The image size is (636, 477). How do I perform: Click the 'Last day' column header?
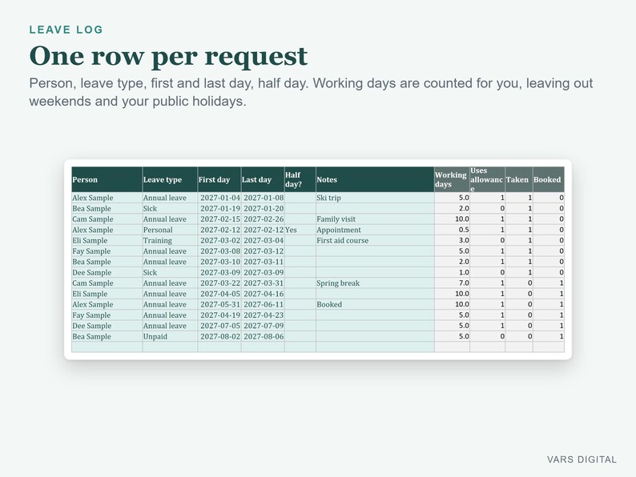tap(263, 179)
